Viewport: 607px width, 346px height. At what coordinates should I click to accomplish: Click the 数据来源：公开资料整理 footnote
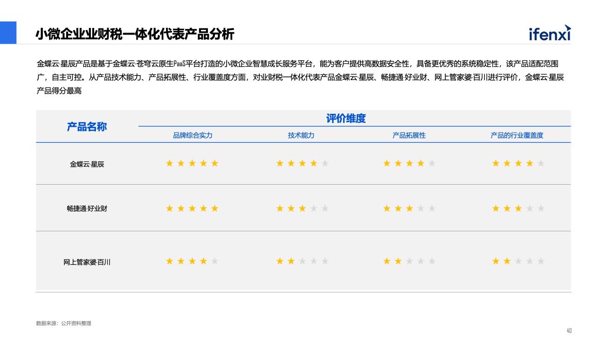64,323
